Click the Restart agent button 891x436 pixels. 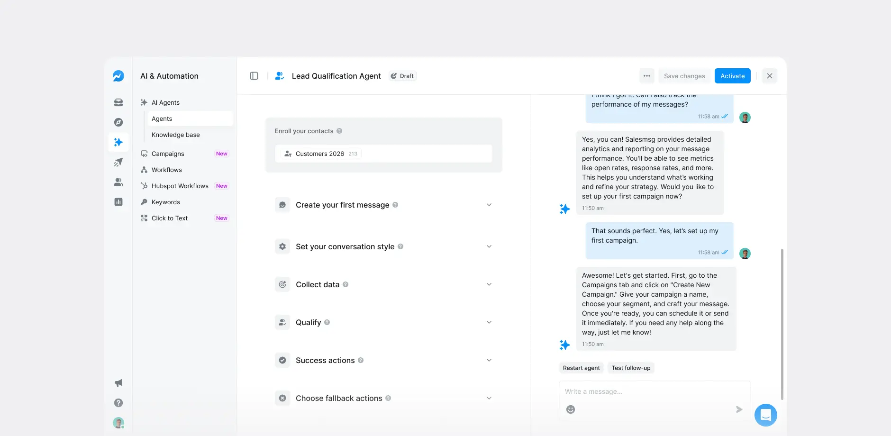point(581,368)
